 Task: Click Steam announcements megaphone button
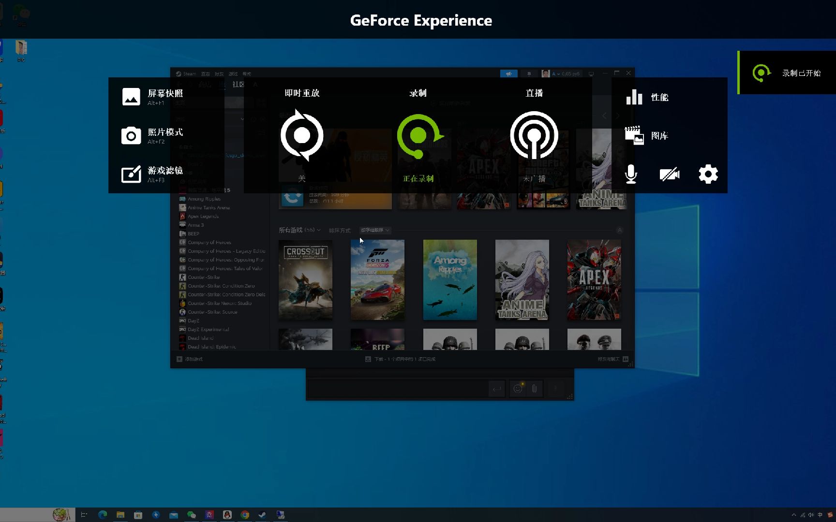(508, 73)
